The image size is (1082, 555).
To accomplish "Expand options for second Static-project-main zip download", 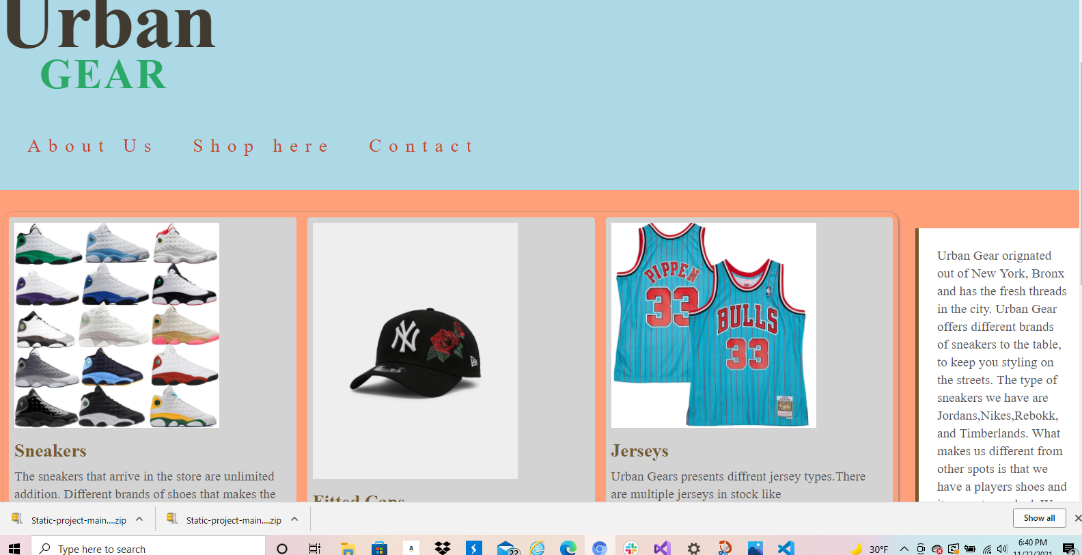I will point(294,519).
